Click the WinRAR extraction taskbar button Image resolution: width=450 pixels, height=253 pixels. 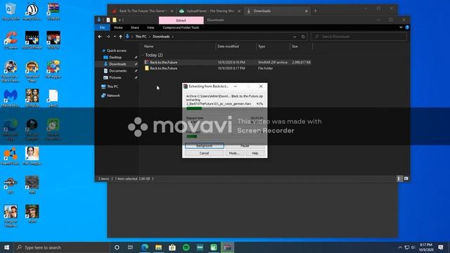pos(227,247)
